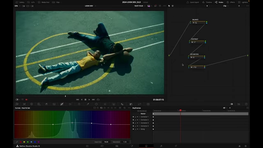This screenshot has width=263, height=148.
Task: Open the dropdown arrow beside Clips
Action: pyautogui.click(x=61, y=2)
